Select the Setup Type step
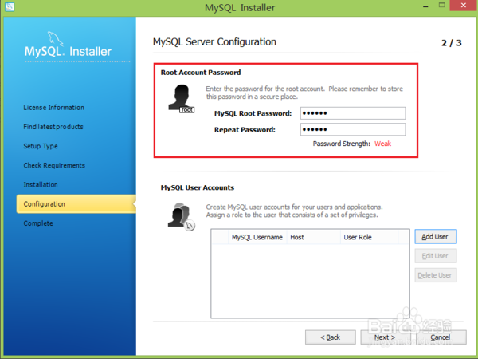Viewport: 478px width, 359px height. [41, 146]
